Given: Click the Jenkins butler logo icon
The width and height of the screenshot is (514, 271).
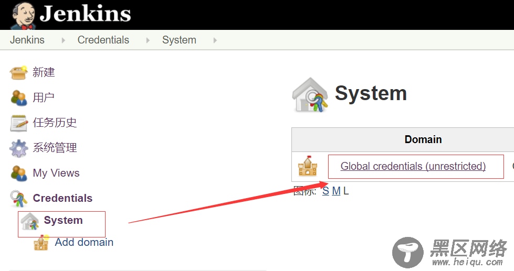Looking at the screenshot, I should coord(23,15).
